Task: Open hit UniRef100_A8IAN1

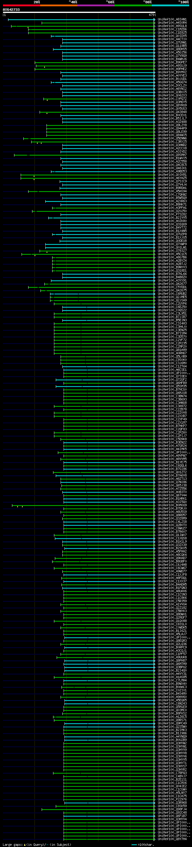Action: click(172, 20)
